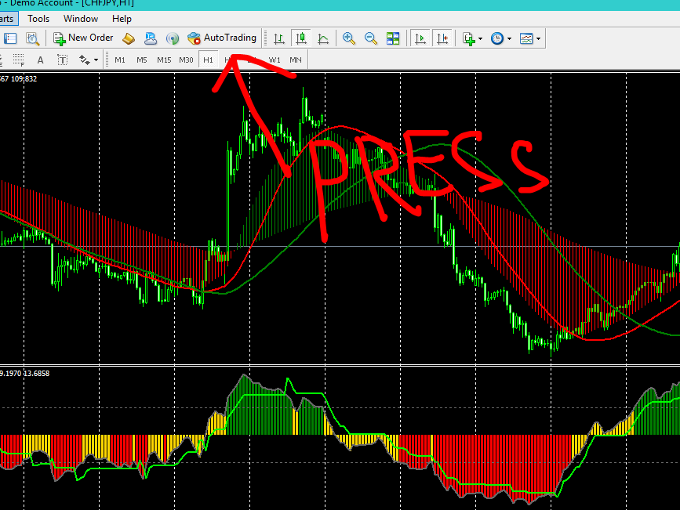Open the MetaEditor gold book icon
680x510 pixels.
coord(129,38)
